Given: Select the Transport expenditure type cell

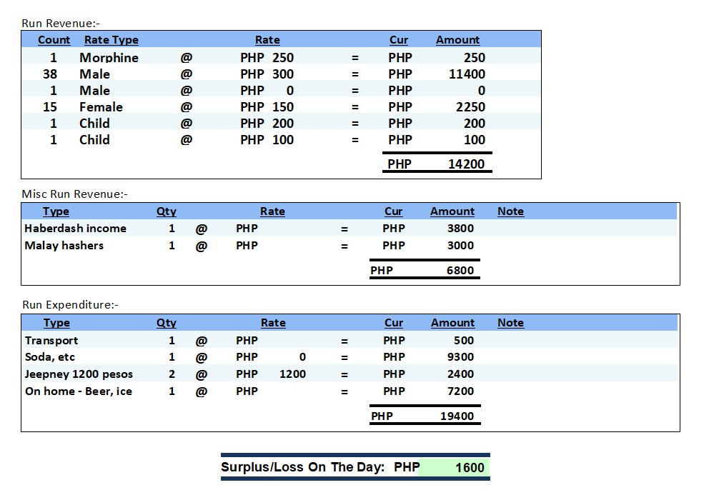Looking at the screenshot, I should (x=51, y=341).
